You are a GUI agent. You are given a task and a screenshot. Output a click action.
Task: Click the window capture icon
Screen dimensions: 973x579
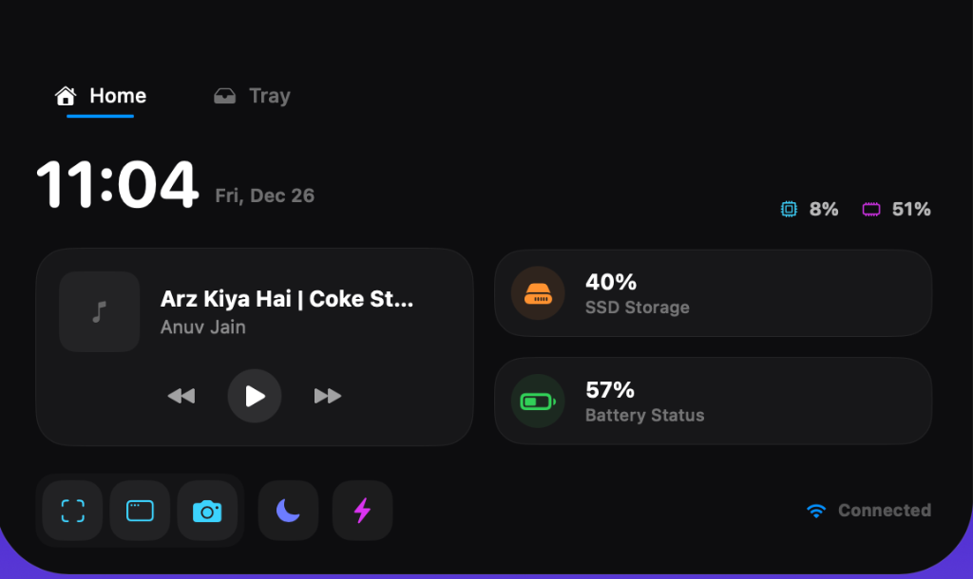tap(140, 511)
